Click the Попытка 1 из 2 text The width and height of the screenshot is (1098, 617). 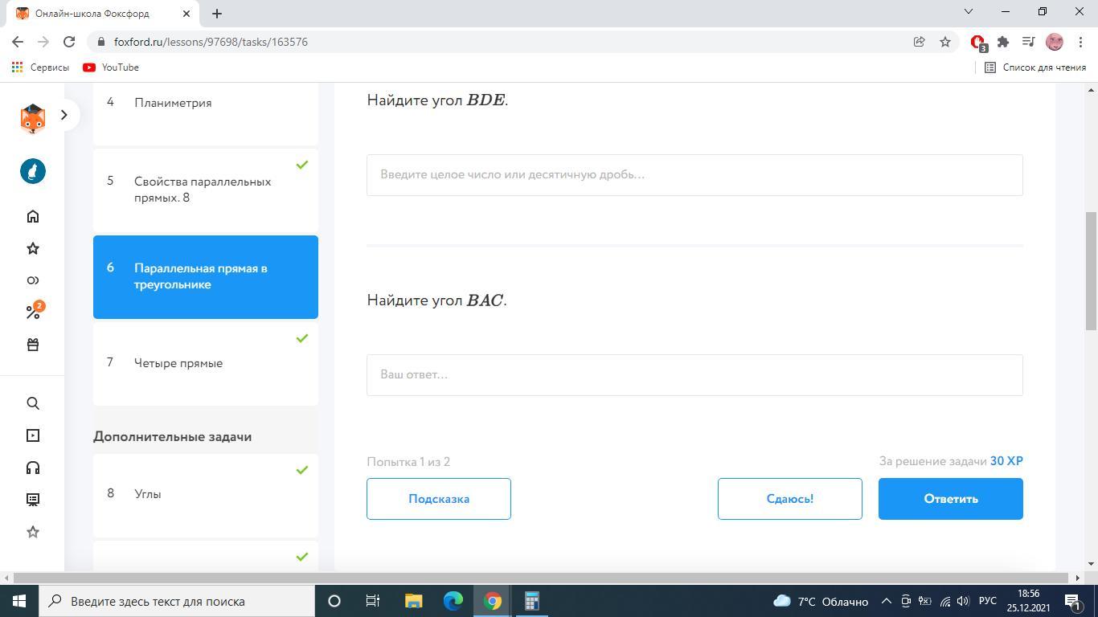click(x=408, y=462)
